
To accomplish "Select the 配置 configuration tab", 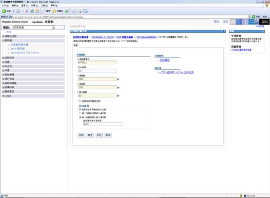I will click(76, 45).
